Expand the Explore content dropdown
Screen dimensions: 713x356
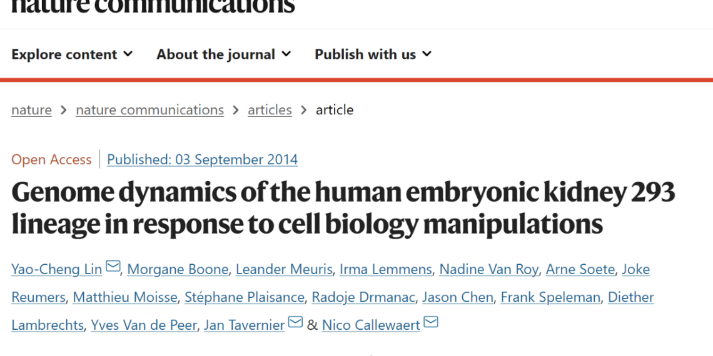[x=72, y=54]
